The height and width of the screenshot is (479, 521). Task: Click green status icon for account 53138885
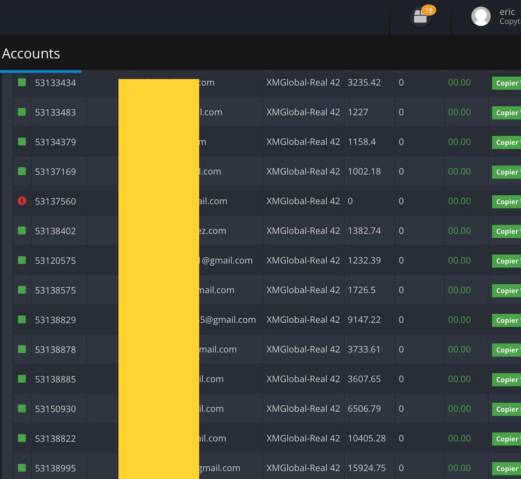pos(22,379)
